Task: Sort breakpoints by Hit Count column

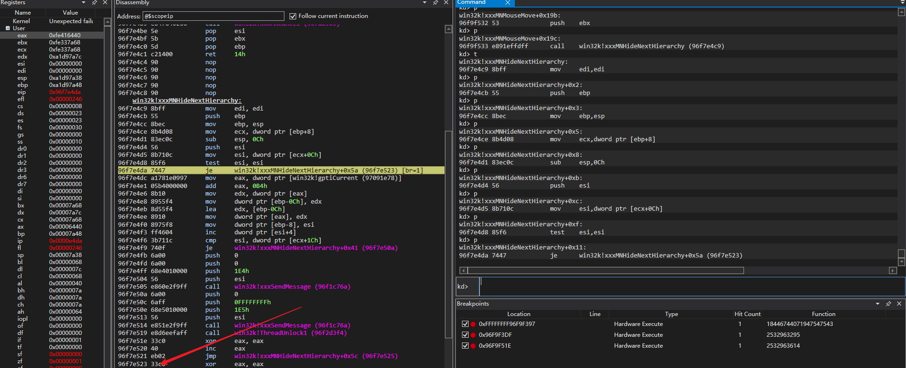Action: point(747,314)
